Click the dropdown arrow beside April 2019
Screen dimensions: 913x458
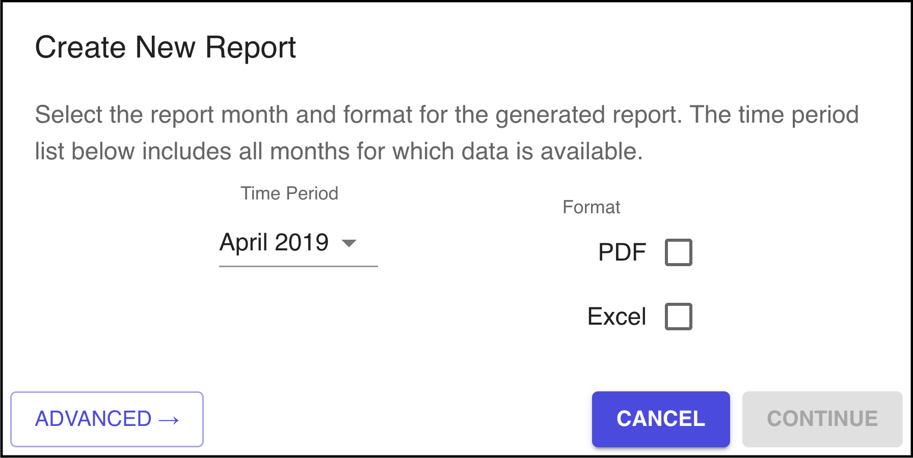tap(349, 243)
